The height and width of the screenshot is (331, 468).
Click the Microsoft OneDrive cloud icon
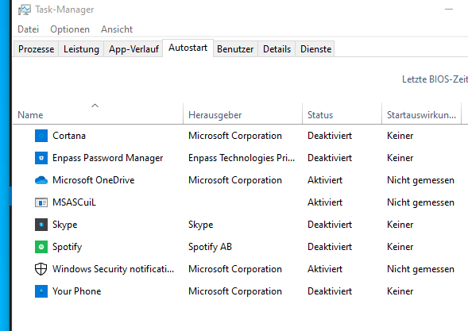[x=41, y=180]
